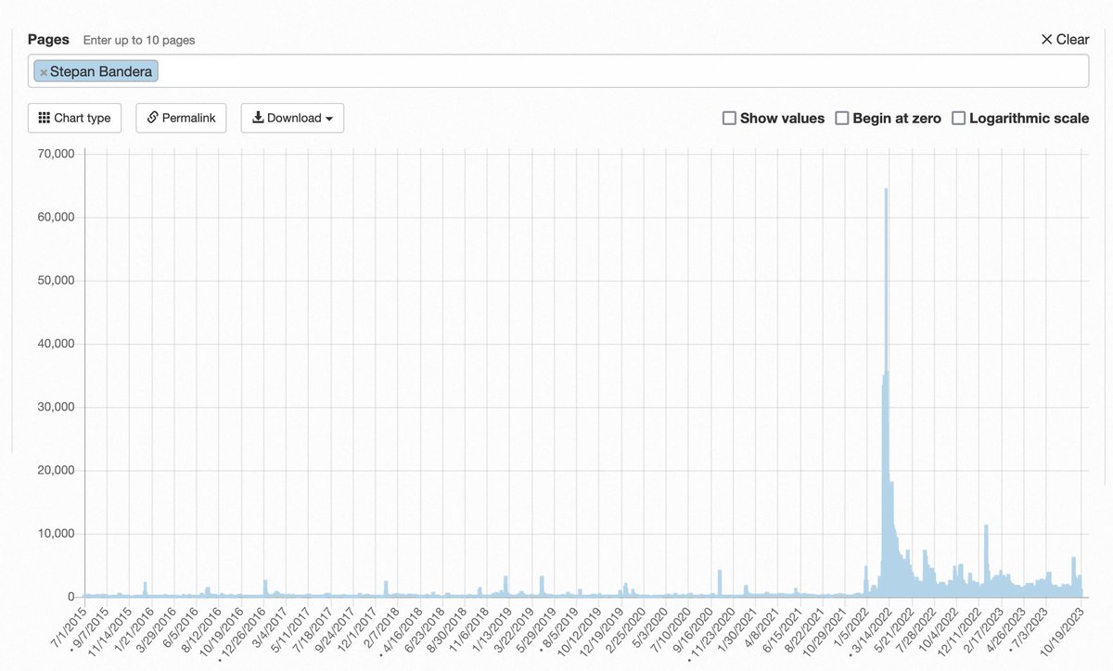
Task: Turn on Logarithmic scale
Action: point(959,118)
